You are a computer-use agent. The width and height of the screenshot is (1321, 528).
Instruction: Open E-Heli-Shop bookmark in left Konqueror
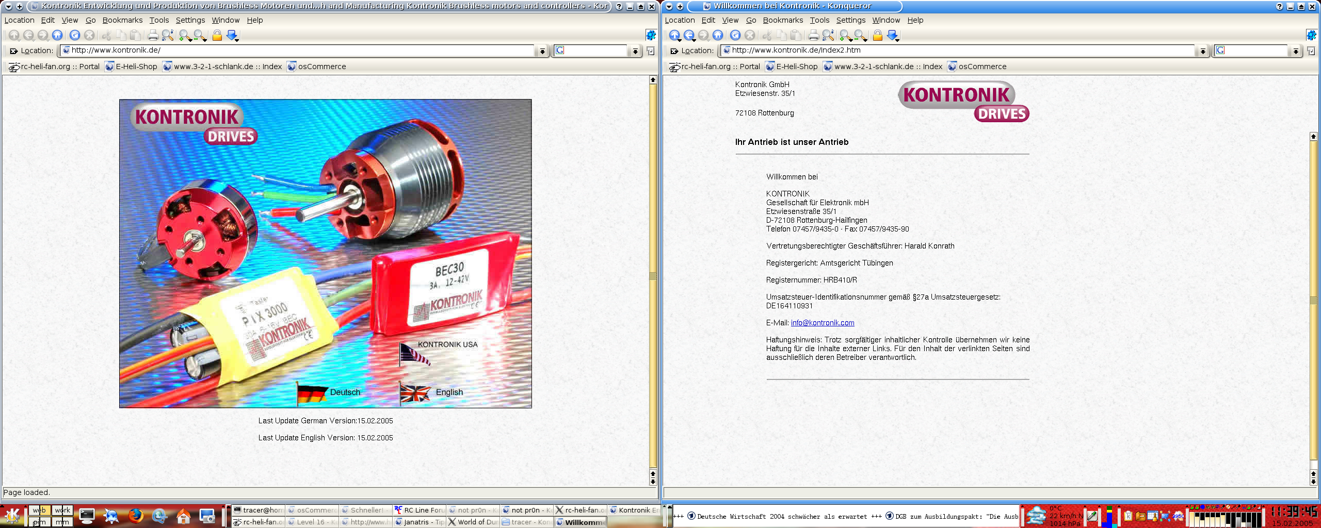pos(131,67)
